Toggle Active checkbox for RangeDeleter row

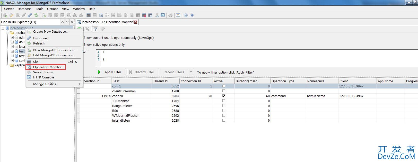[224, 106]
